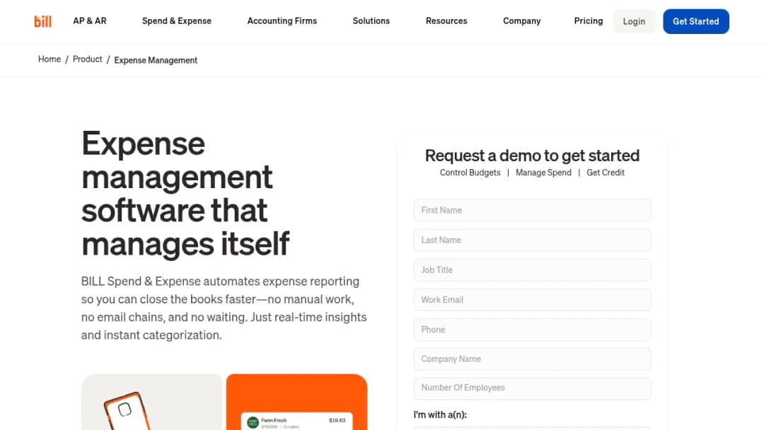Click the Farm Fresh expense card image
764x430 pixels.
click(x=296, y=402)
